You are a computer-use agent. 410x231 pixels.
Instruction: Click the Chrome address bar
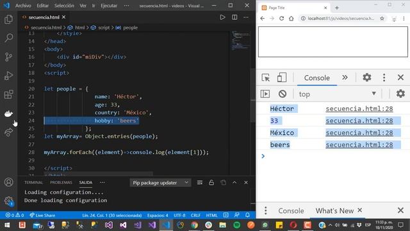tap(341, 19)
